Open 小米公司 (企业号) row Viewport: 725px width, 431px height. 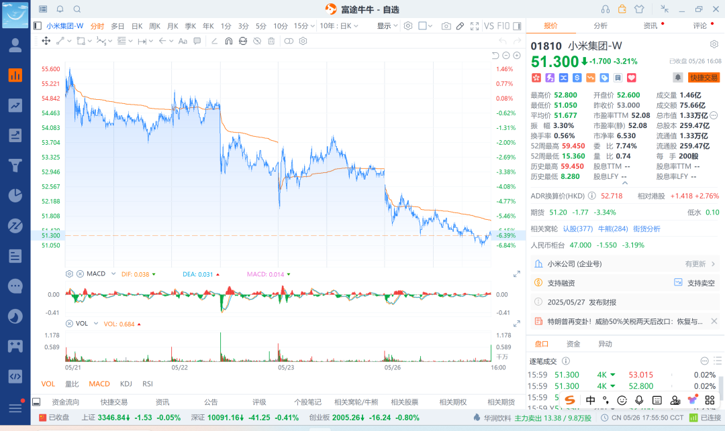tap(625, 264)
